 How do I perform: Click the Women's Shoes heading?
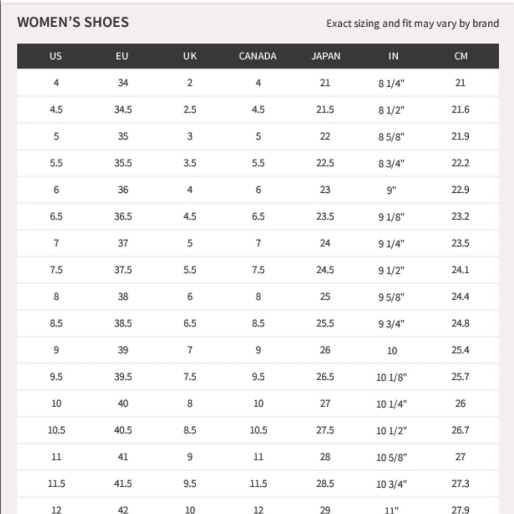pos(73,22)
